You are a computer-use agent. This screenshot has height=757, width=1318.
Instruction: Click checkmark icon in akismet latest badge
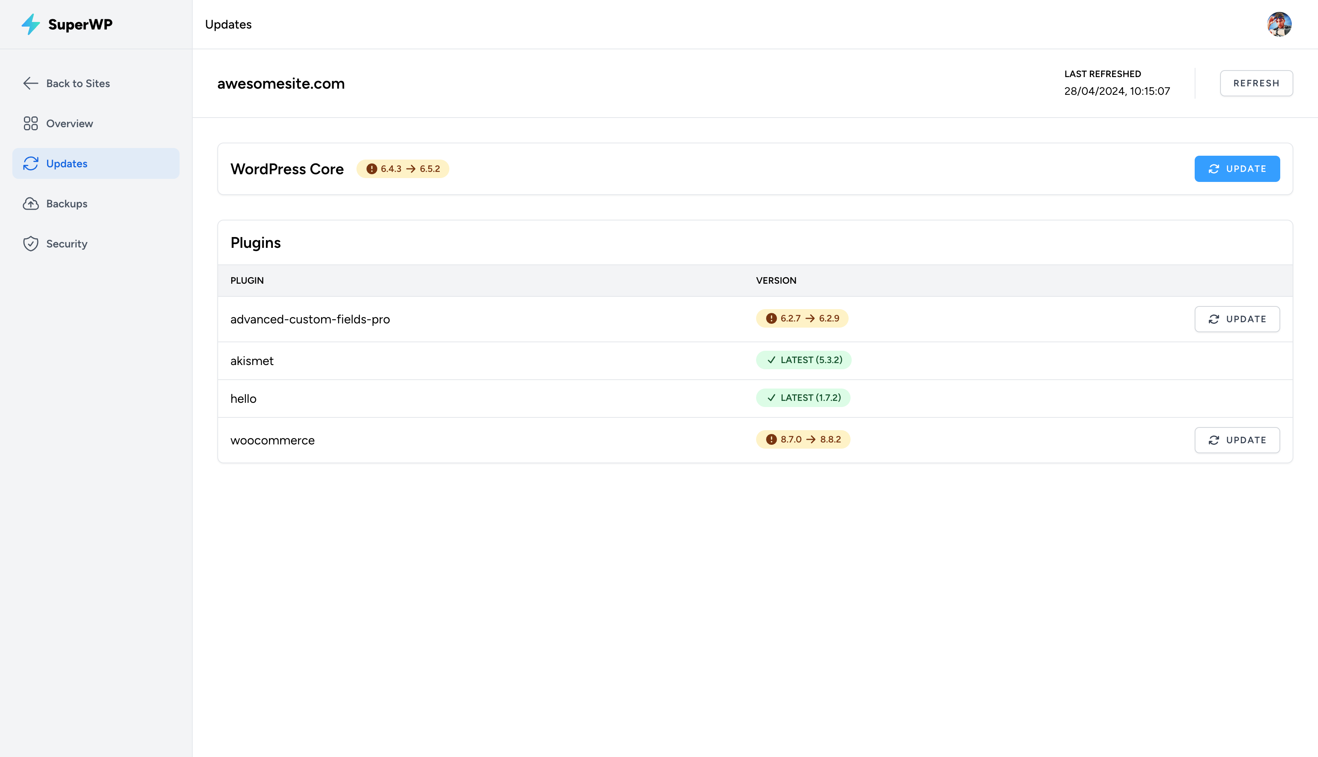(x=771, y=360)
